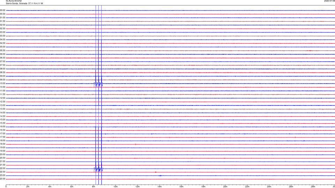Viewport: 335px width, 188px height.
Task: Select the 23:00 row label
Action: [x=2, y=175]
